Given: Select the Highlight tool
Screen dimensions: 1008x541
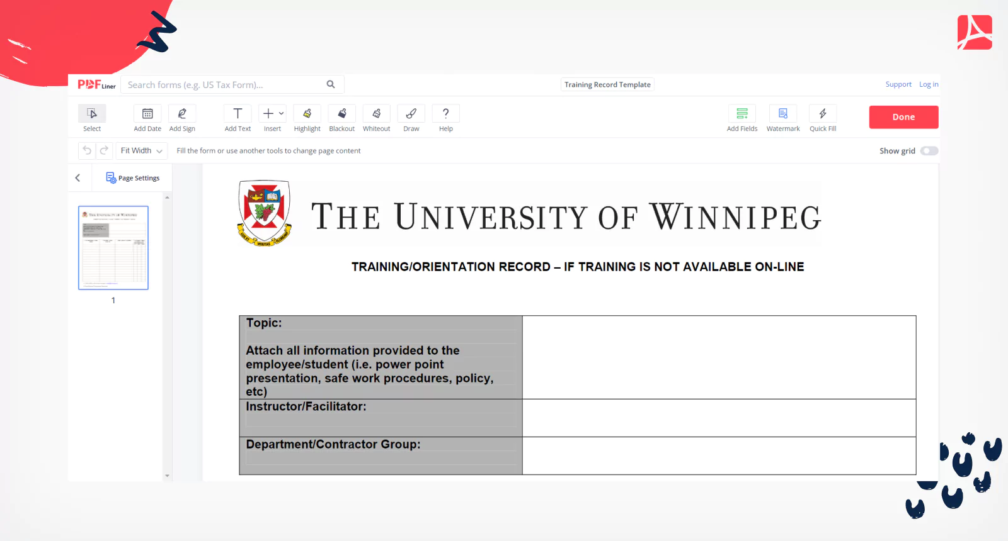Looking at the screenshot, I should point(307,118).
